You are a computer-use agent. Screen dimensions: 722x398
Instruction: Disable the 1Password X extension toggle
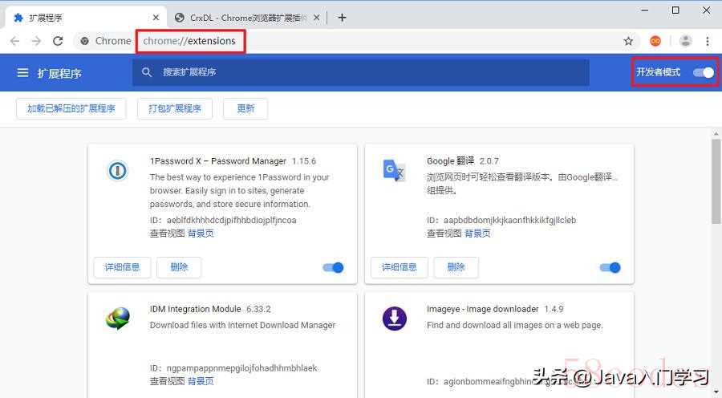click(x=333, y=267)
